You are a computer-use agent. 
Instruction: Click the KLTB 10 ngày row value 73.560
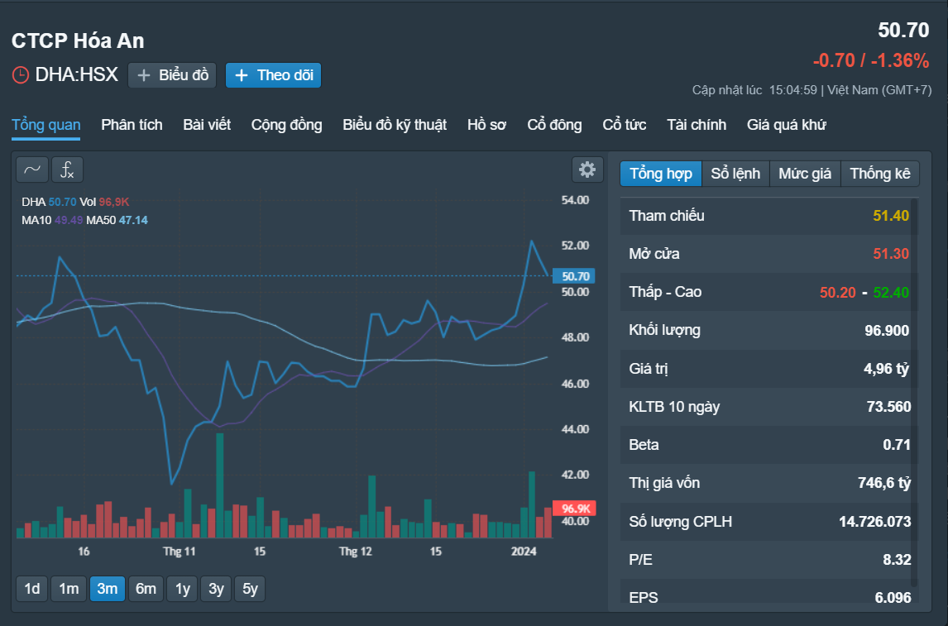[888, 407]
